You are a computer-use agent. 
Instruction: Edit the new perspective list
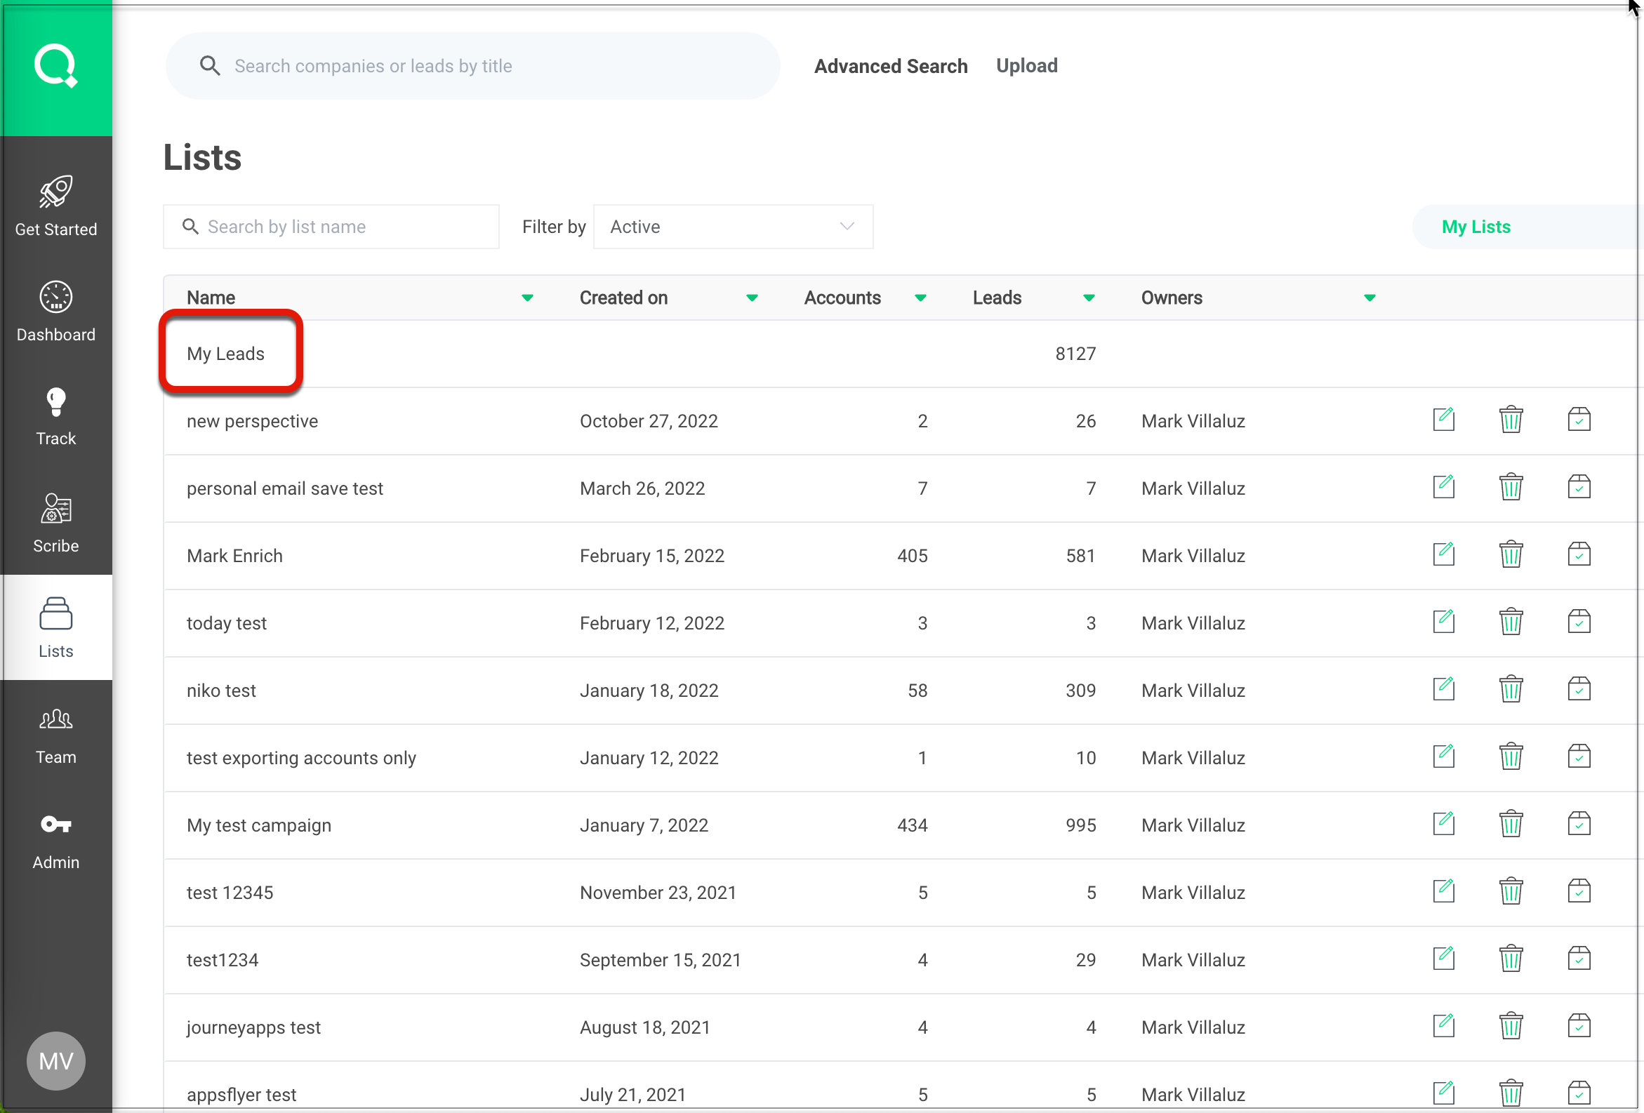pyautogui.click(x=1443, y=420)
